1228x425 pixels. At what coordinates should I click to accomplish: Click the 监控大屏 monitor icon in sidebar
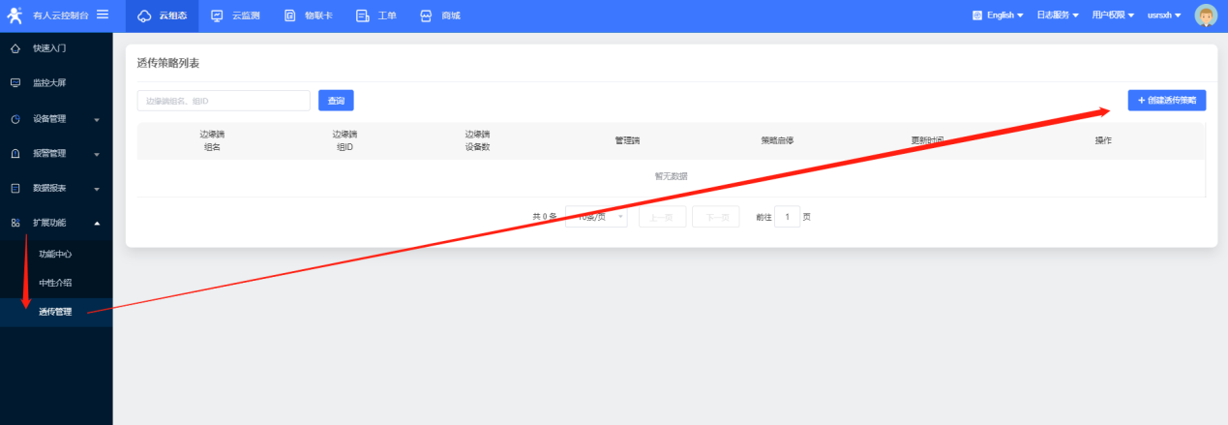click(x=15, y=83)
